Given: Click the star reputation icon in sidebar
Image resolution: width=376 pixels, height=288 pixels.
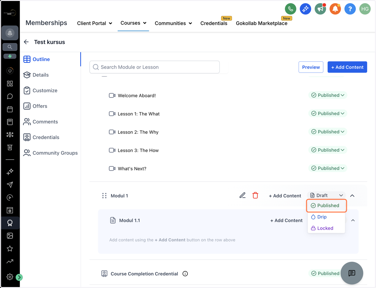Looking at the screenshot, I should pyautogui.click(x=10, y=248).
